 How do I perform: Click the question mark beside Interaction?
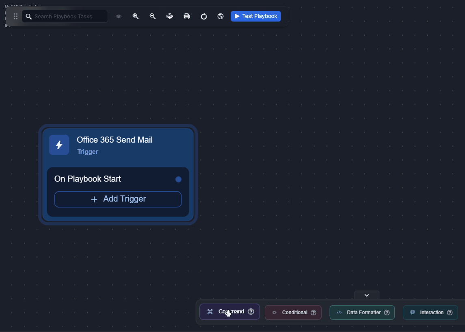450,312
